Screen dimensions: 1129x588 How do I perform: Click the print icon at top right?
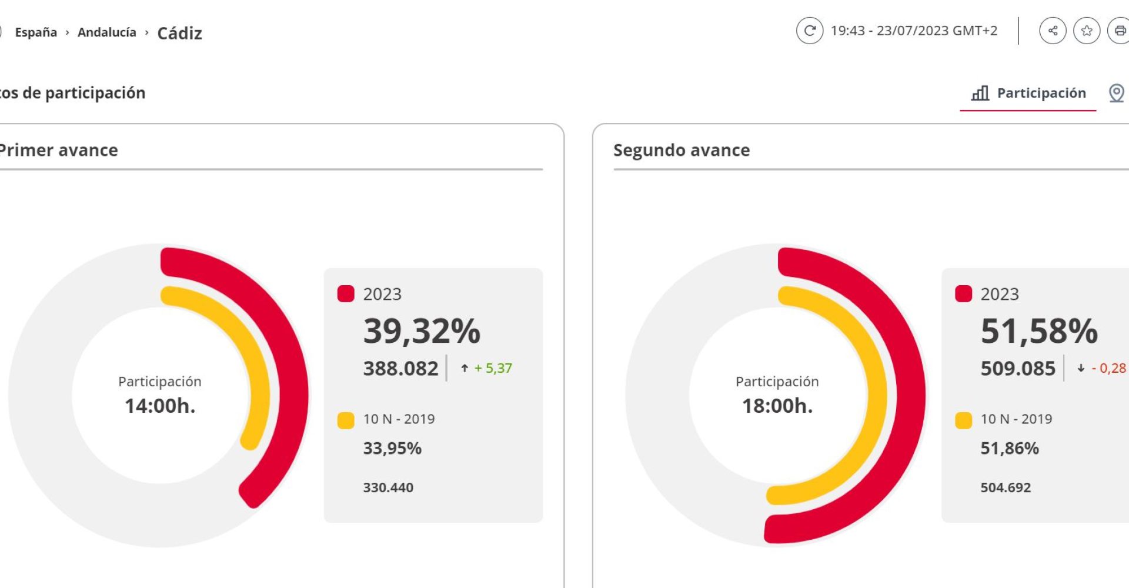point(1120,31)
